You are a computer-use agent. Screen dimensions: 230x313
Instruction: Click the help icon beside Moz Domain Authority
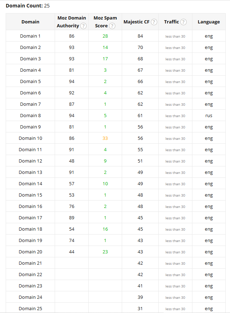(x=83, y=26)
